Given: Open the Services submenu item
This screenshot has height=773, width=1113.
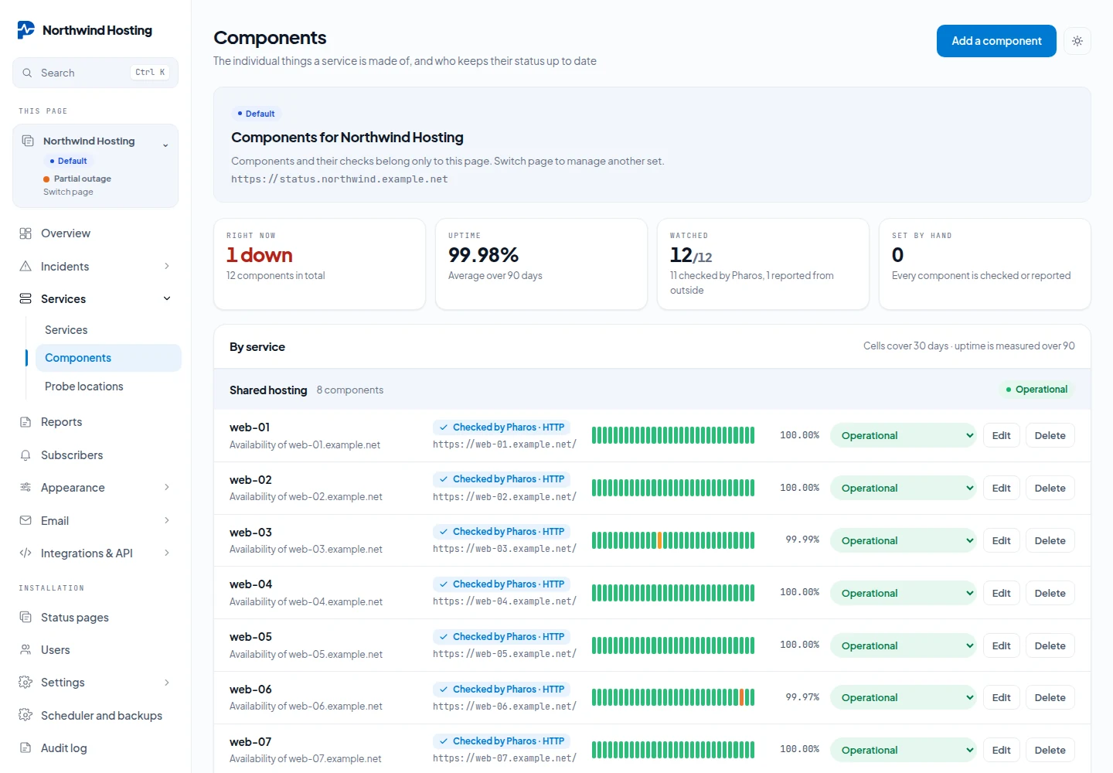Looking at the screenshot, I should tap(108, 330).
